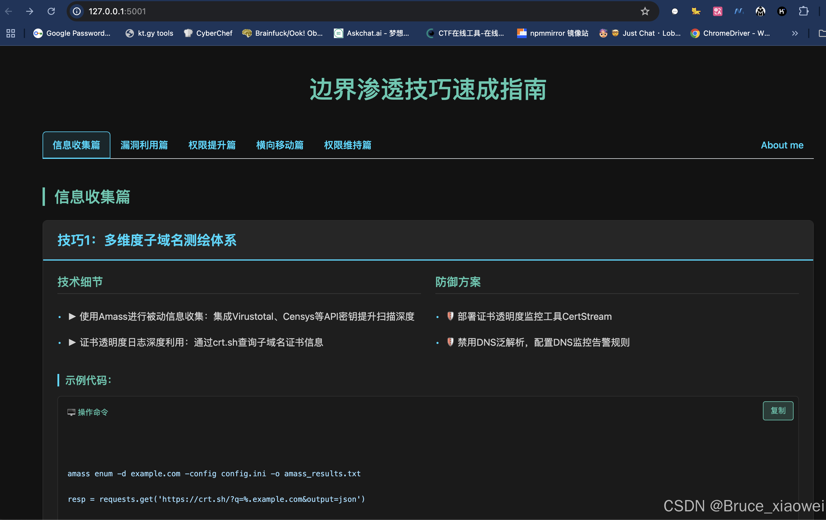
Task: Open the apps grid icon in the bookmarks bar
Action: pos(11,33)
